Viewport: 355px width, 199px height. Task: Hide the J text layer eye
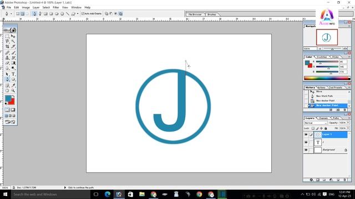pyautogui.click(x=306, y=143)
